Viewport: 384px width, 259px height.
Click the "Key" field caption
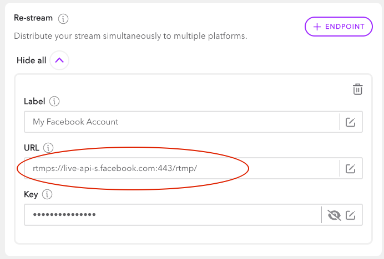click(31, 194)
